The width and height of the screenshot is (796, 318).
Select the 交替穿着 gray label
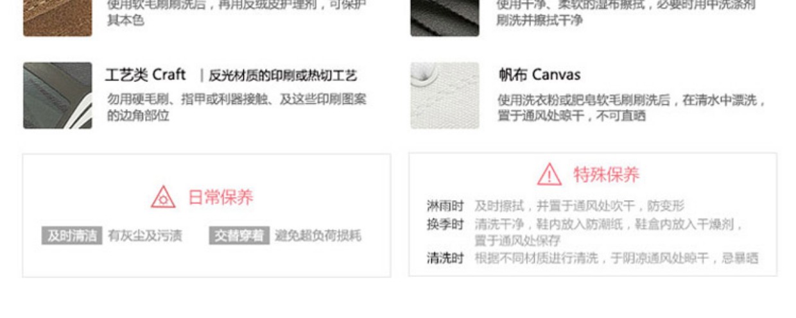[239, 236]
